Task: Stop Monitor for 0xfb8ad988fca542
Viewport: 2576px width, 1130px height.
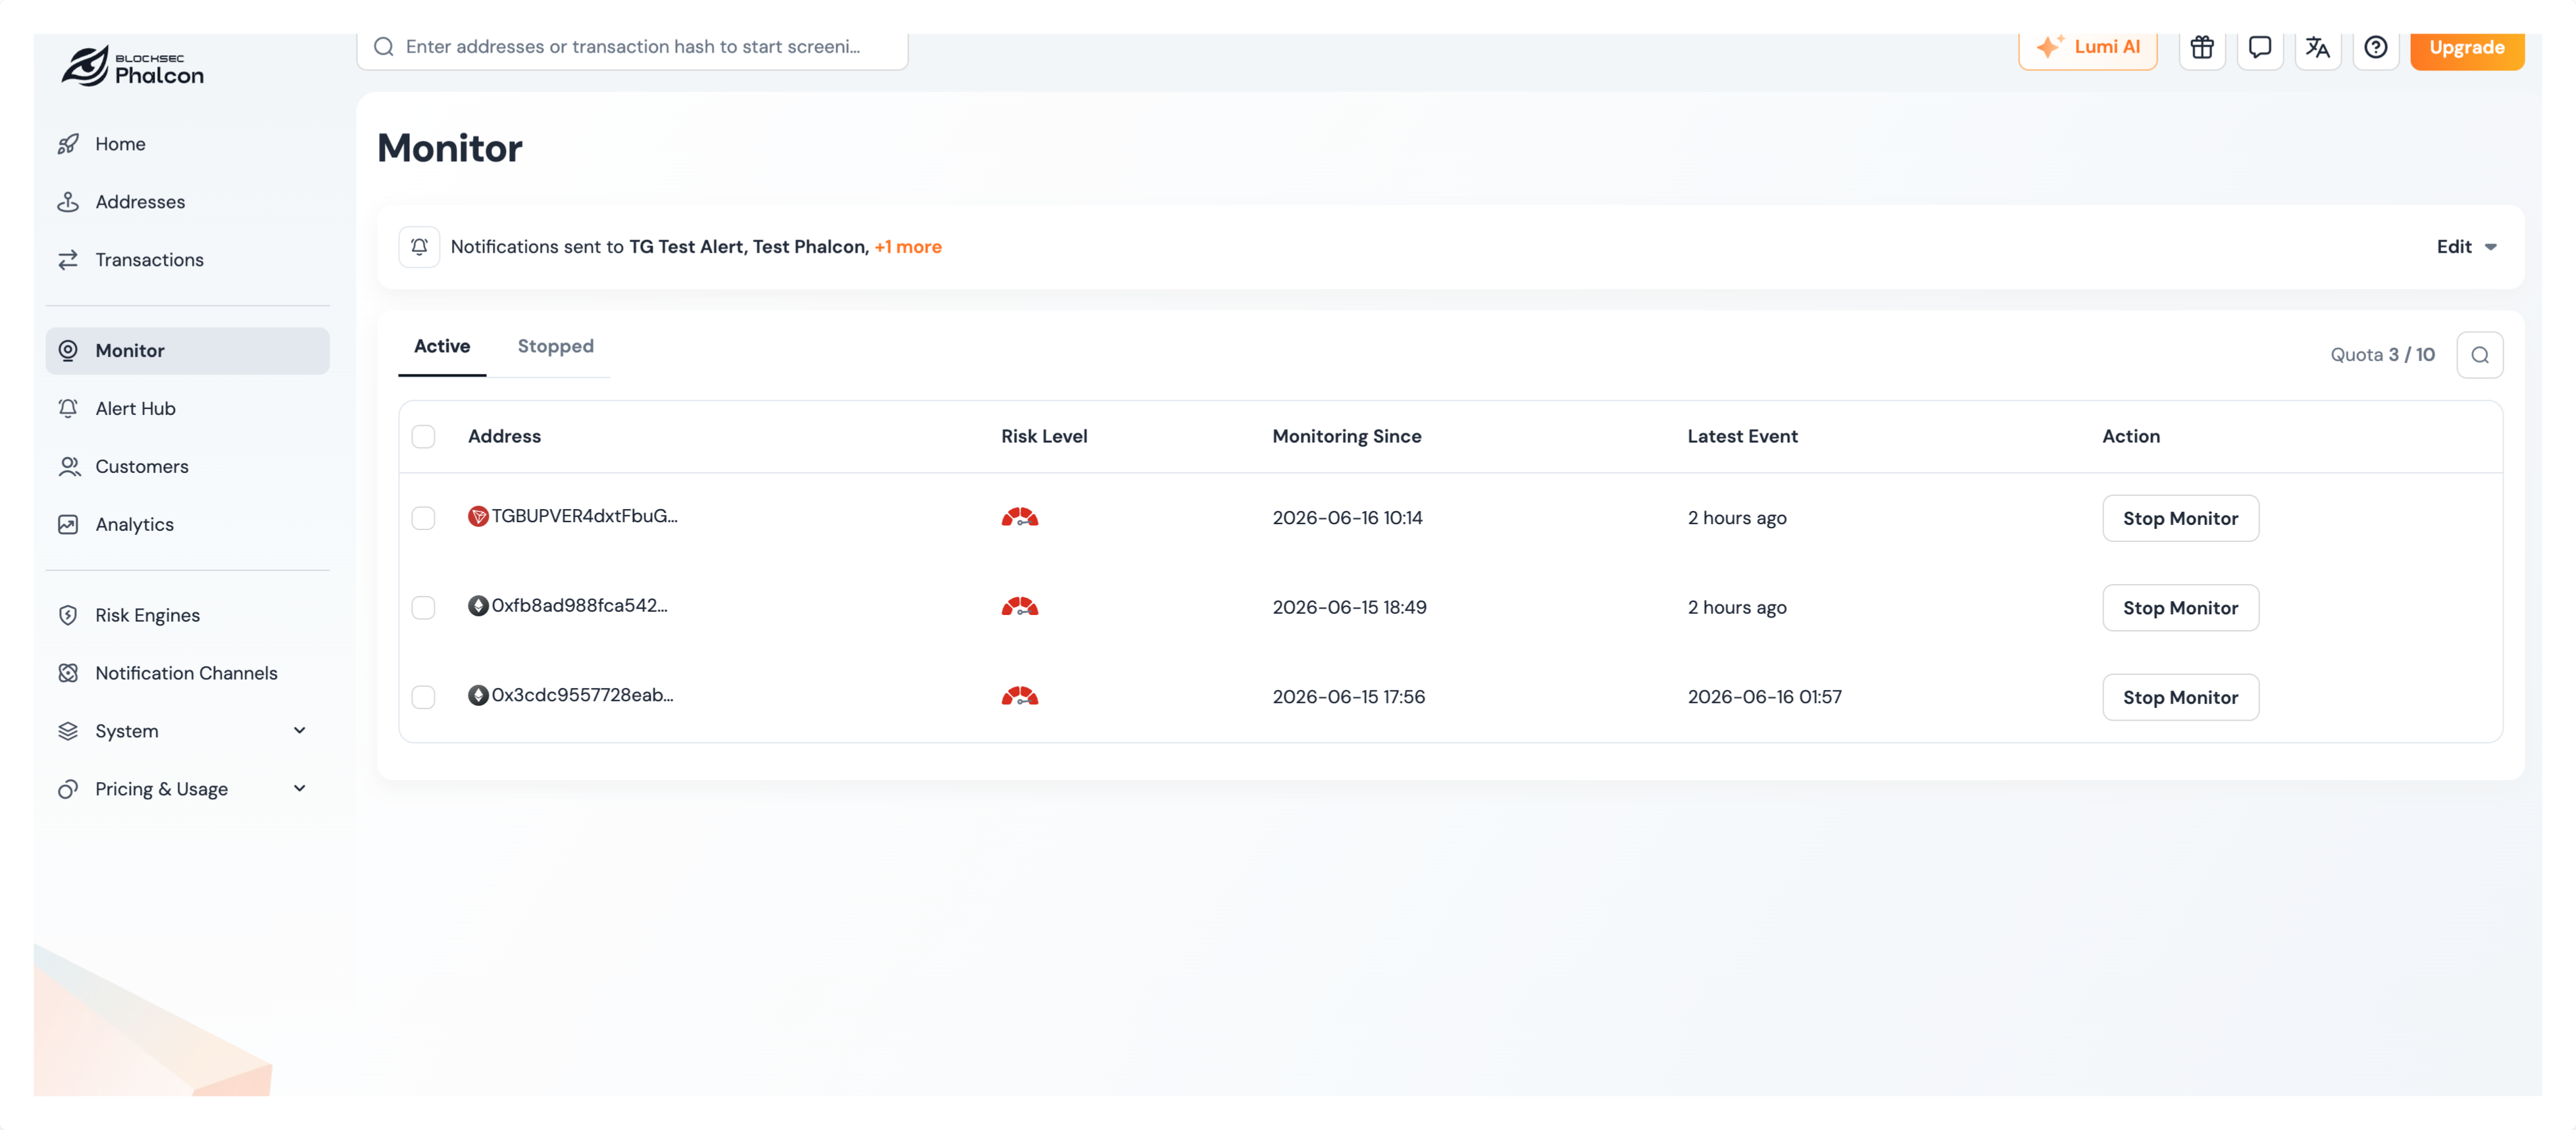Action: tap(2180, 608)
